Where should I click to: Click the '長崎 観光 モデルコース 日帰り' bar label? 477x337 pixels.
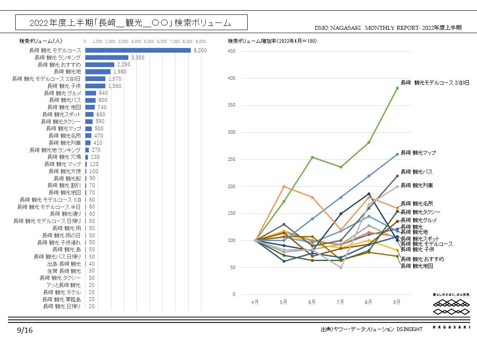click(47, 221)
